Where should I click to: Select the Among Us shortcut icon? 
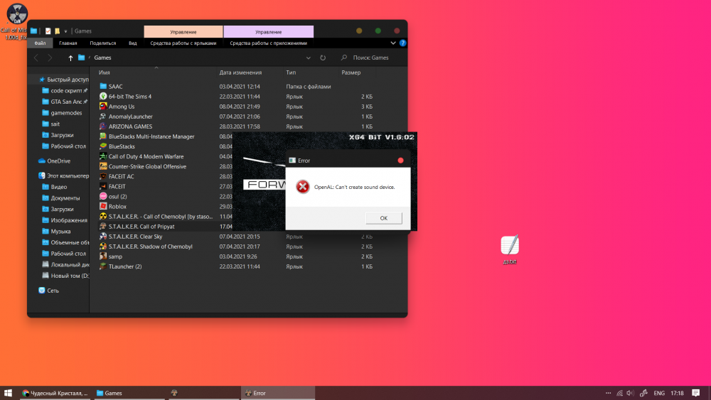click(x=103, y=107)
